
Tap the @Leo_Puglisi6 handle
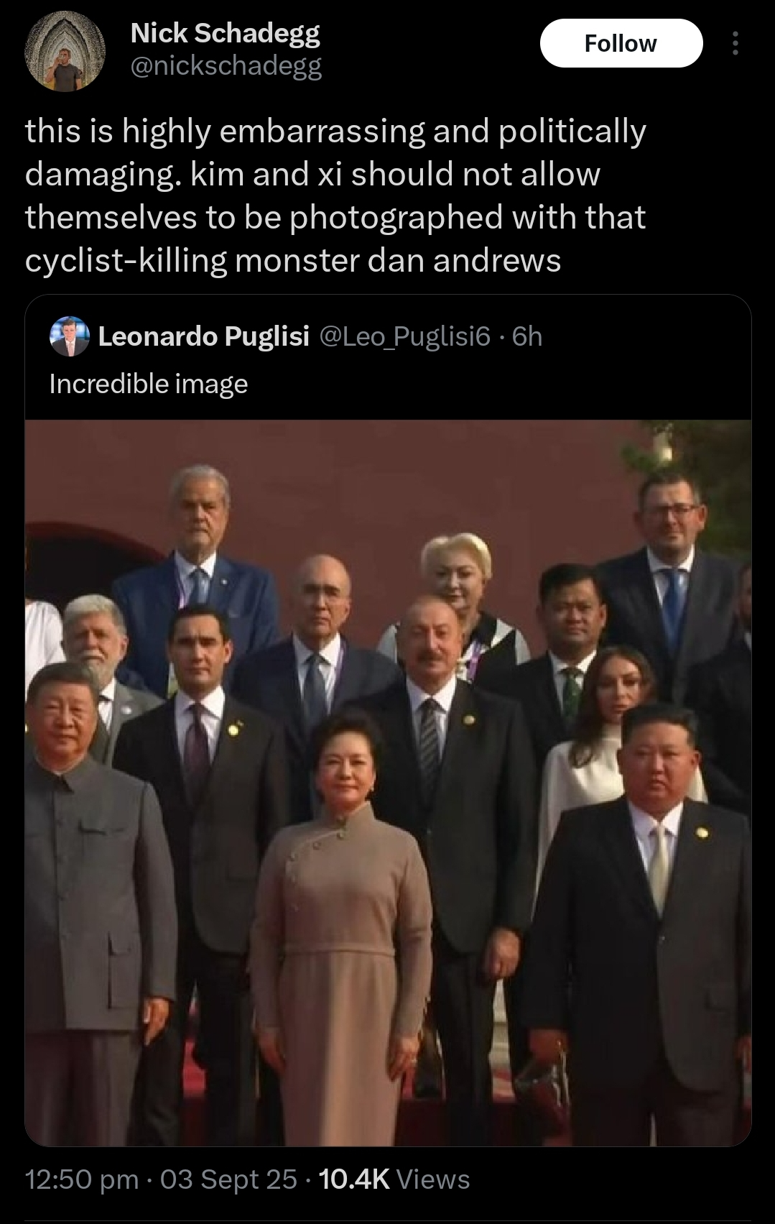(x=404, y=336)
